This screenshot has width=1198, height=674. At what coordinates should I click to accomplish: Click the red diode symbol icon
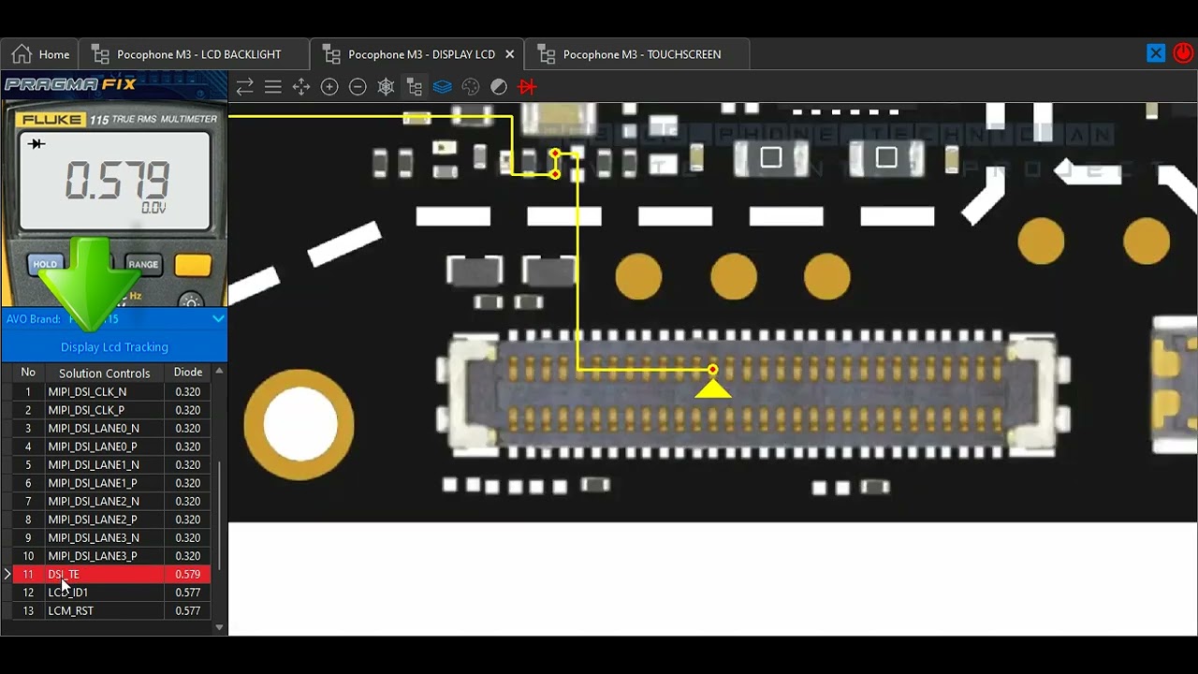[527, 87]
